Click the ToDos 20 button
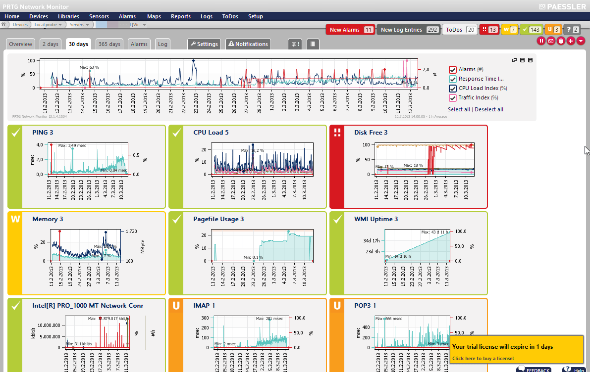 [x=460, y=30]
